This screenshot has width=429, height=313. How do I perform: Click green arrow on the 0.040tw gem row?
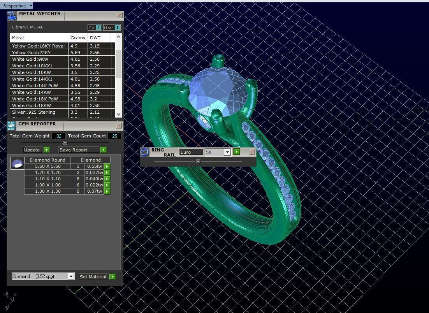(107, 179)
